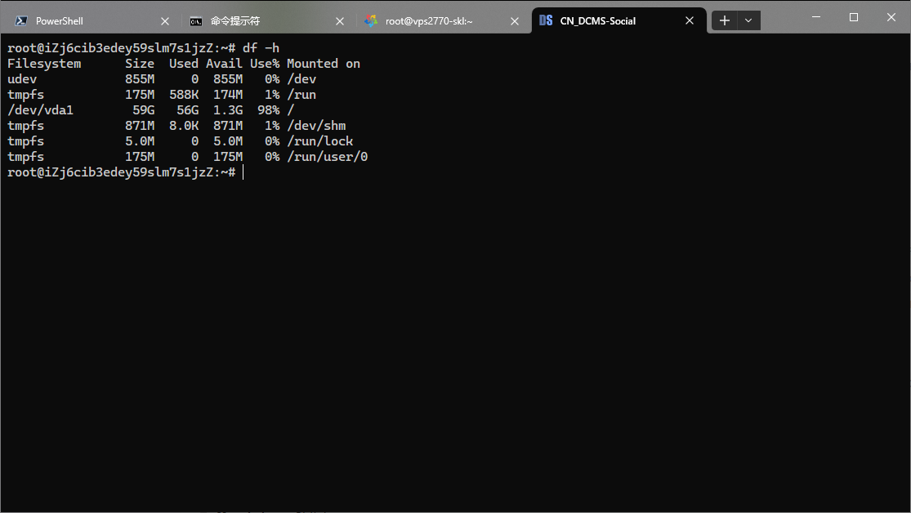Click the '59G' size value

(x=144, y=110)
